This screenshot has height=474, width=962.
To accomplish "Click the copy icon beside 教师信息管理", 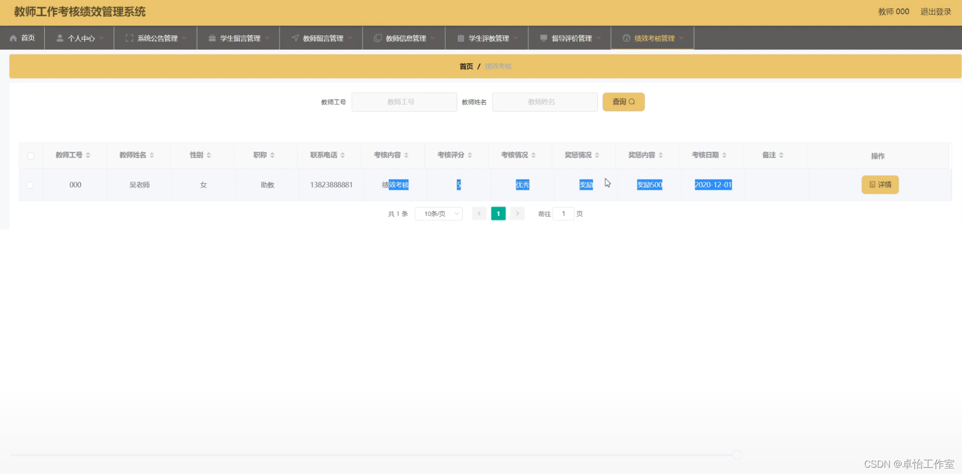I will 378,38.
